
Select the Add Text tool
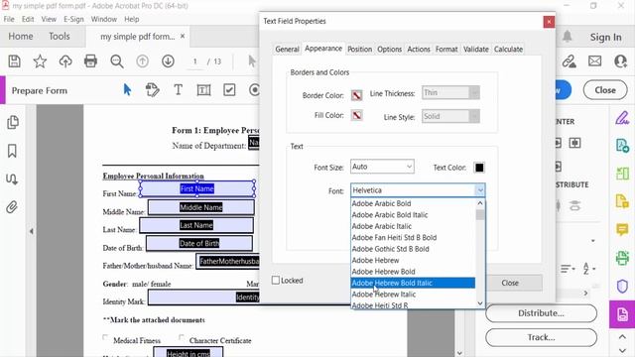[178, 90]
